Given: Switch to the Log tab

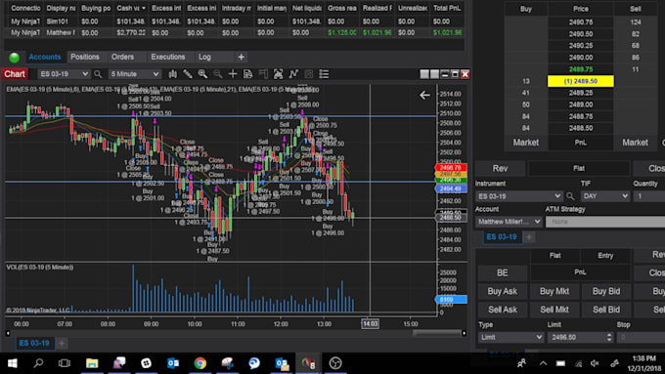Looking at the screenshot, I should pyautogui.click(x=204, y=57).
